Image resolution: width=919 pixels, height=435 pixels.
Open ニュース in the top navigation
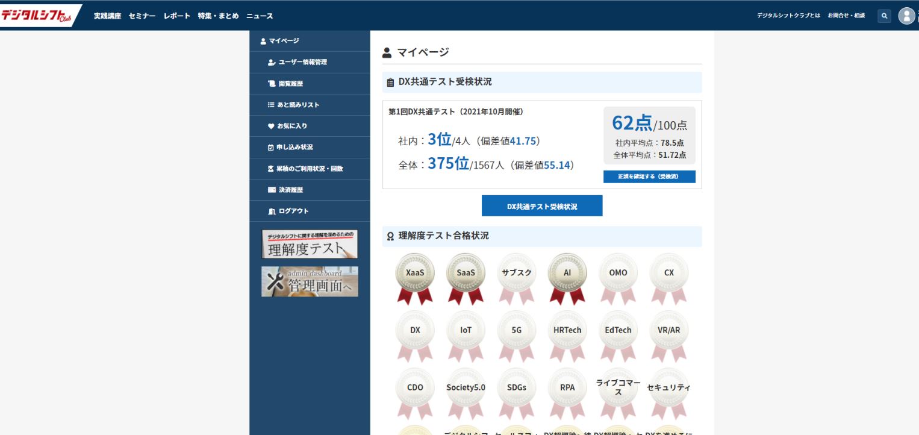[260, 16]
